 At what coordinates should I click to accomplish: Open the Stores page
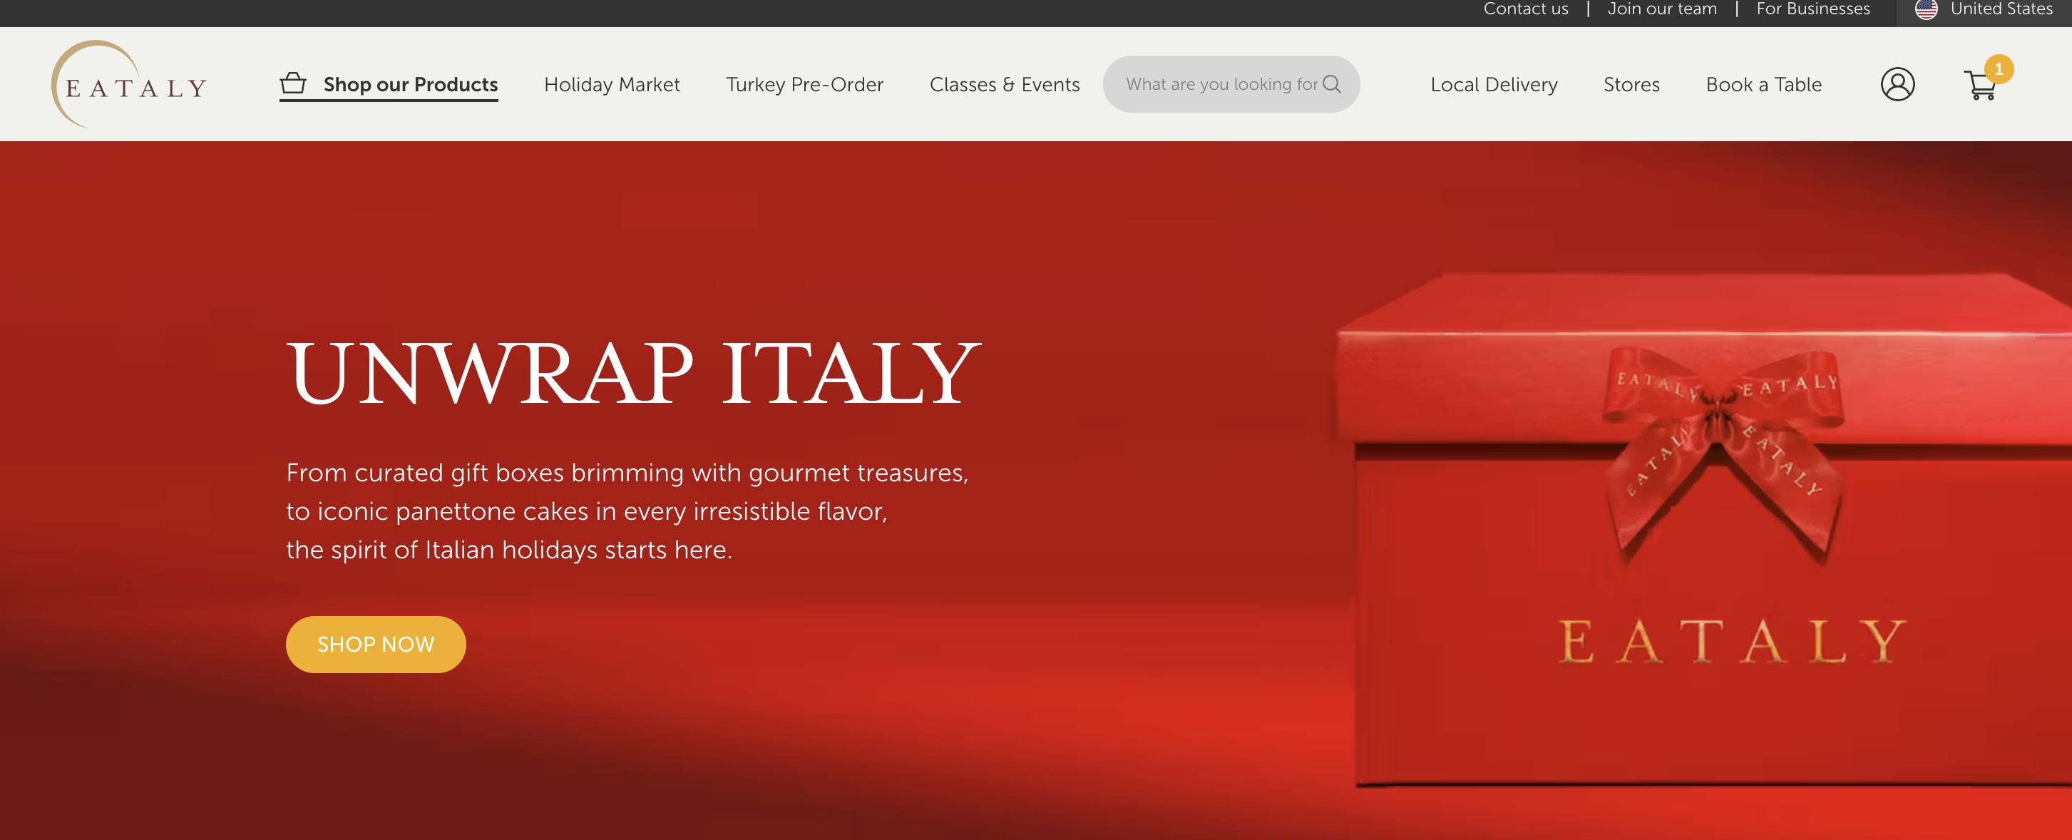(x=1631, y=84)
